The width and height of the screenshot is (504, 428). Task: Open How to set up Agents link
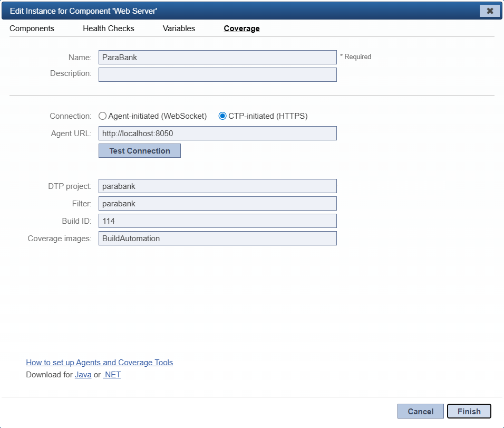coord(99,363)
